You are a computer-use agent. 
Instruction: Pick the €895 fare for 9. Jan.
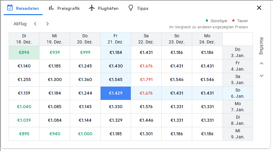pos(24,134)
